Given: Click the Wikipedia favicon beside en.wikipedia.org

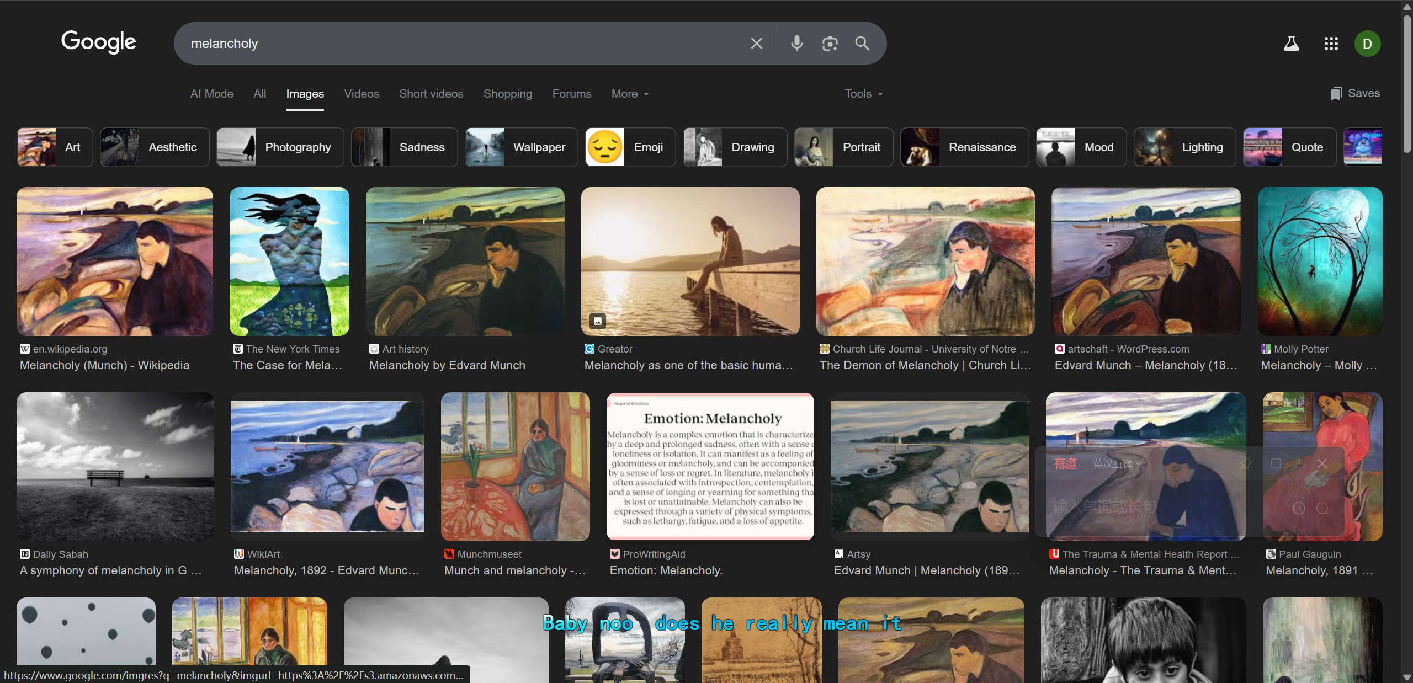Looking at the screenshot, I should coord(25,349).
